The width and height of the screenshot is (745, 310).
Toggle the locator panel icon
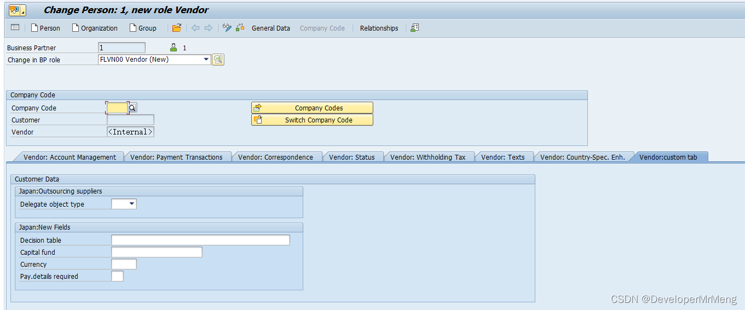[x=15, y=27]
